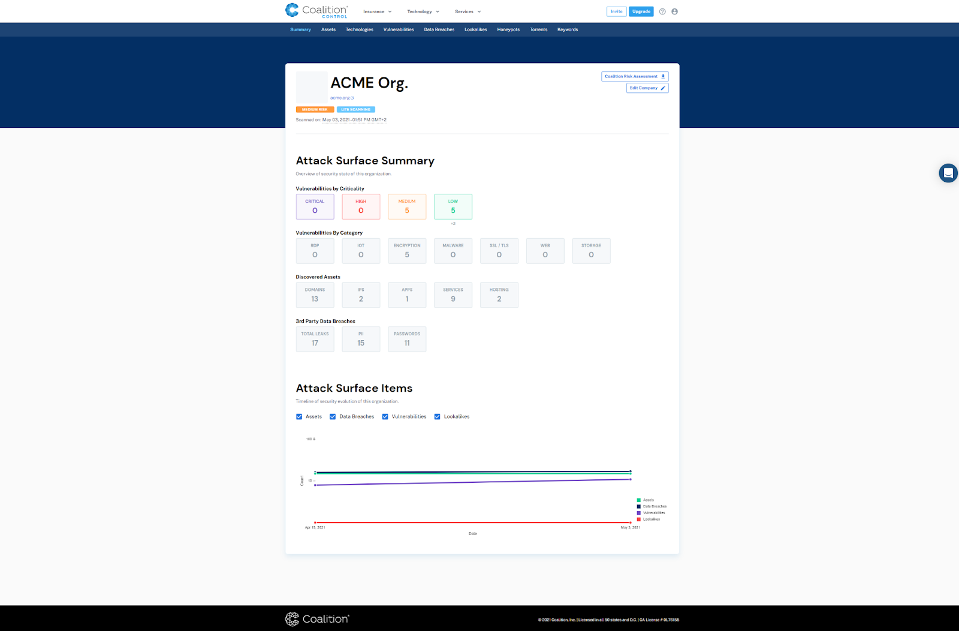The height and width of the screenshot is (631, 959).
Task: Open the Torrents tab
Action: (x=538, y=29)
